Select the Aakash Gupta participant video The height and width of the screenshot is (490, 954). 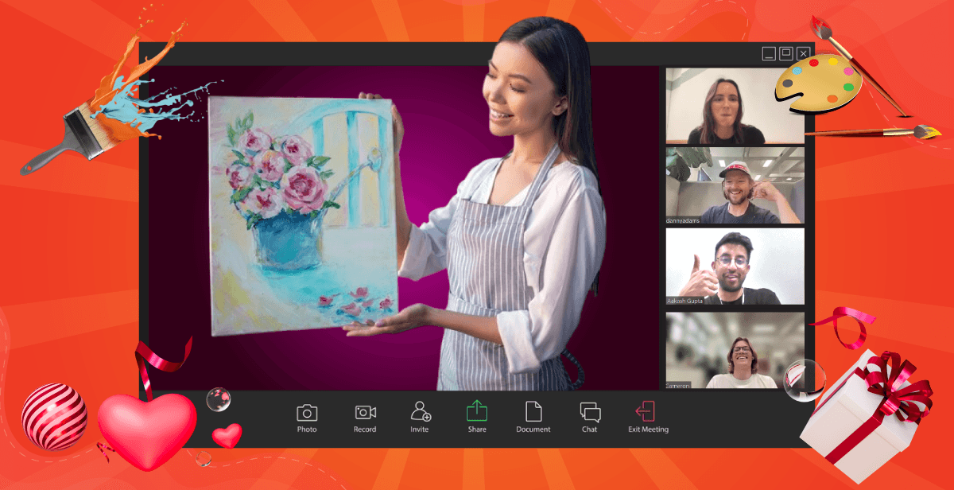[735, 266]
